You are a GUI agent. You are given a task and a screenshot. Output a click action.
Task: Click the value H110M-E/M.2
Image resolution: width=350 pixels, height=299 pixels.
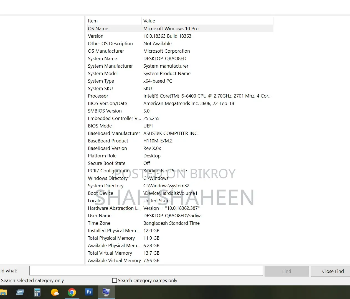click(x=158, y=141)
